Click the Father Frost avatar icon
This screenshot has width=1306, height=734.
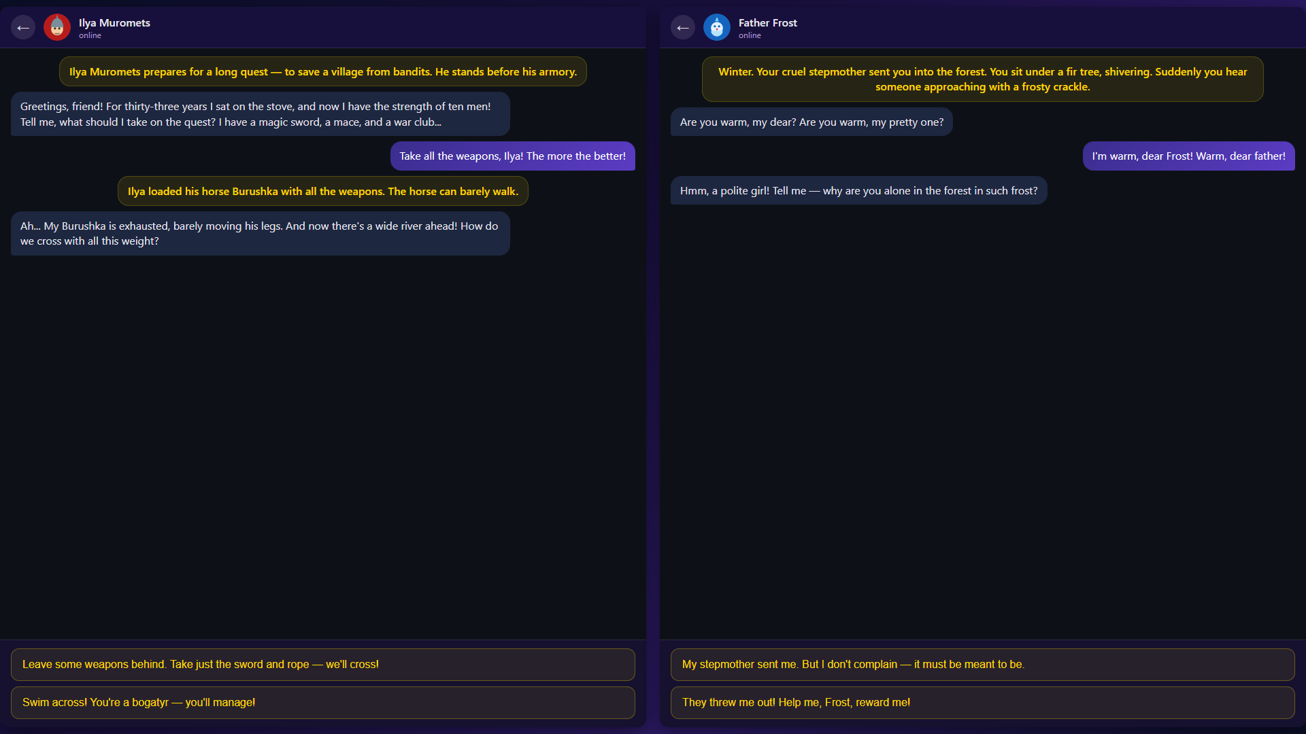point(716,27)
